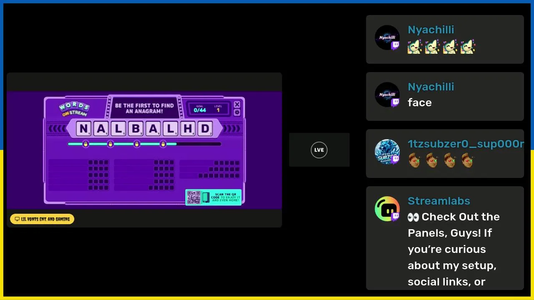534x300 pixels.
Task: Click the eyes emoji in Streamlabs message
Action: pos(413,217)
